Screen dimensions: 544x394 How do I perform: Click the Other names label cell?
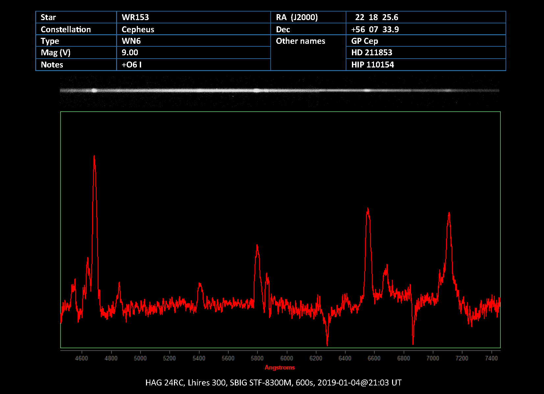click(x=300, y=41)
